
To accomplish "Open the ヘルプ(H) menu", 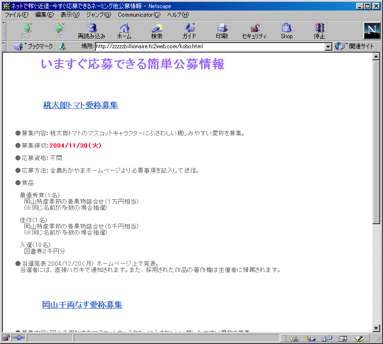I will click(178, 15).
